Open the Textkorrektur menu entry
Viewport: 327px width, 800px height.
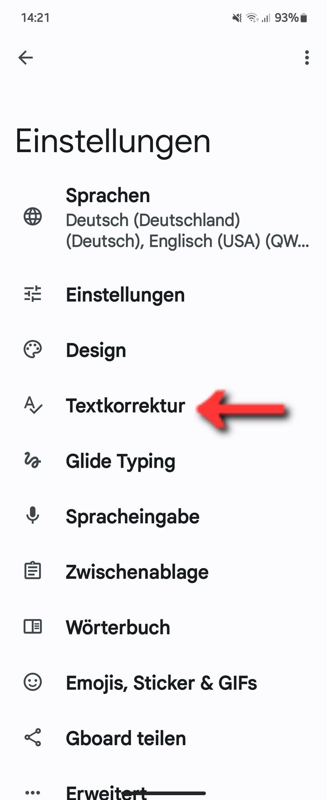(163, 405)
